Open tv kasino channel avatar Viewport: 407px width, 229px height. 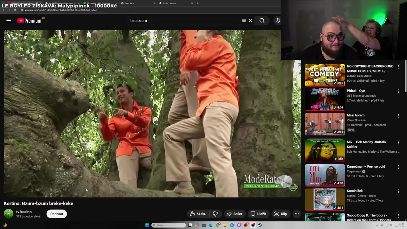(9, 214)
